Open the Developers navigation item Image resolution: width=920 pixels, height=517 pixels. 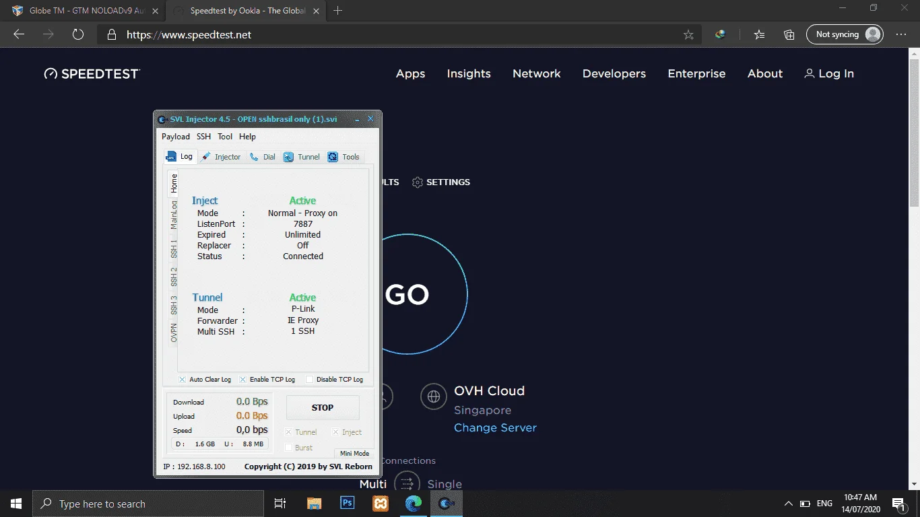614,73
